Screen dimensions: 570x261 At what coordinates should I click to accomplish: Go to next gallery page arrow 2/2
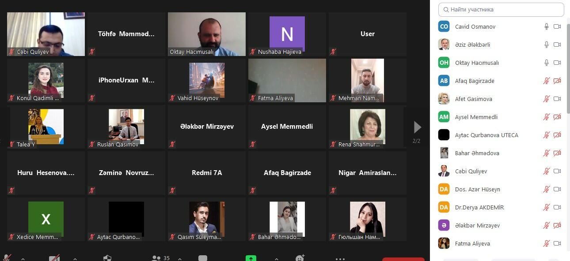(417, 127)
